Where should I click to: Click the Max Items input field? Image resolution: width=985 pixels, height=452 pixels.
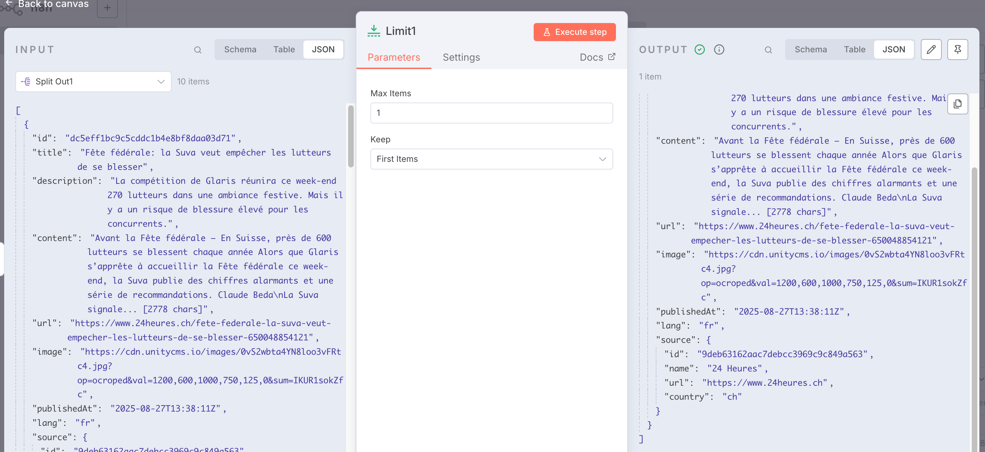(x=491, y=113)
